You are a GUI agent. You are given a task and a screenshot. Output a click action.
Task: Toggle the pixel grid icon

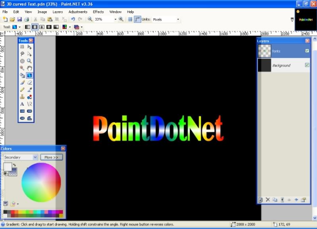(x=130, y=19)
